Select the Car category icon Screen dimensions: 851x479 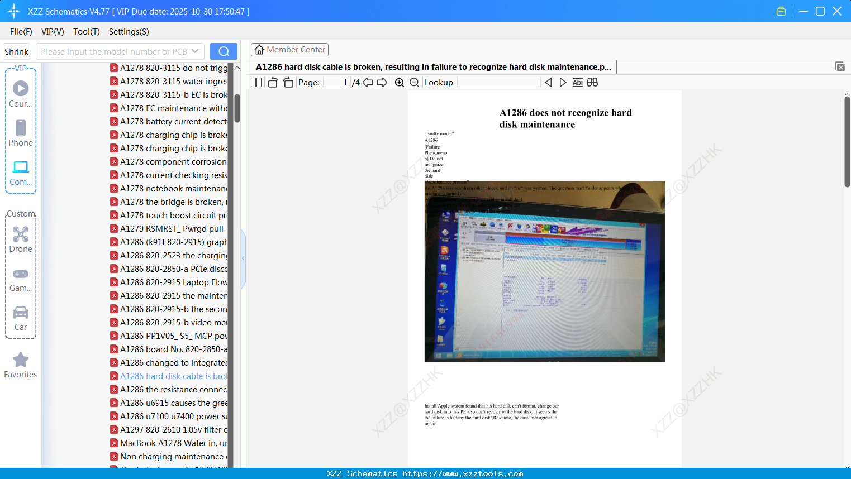point(21,318)
